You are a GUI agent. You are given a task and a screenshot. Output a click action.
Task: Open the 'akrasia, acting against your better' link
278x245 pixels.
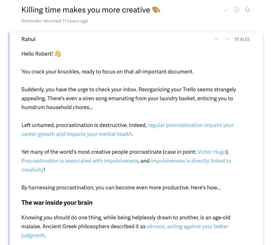pos(188,226)
